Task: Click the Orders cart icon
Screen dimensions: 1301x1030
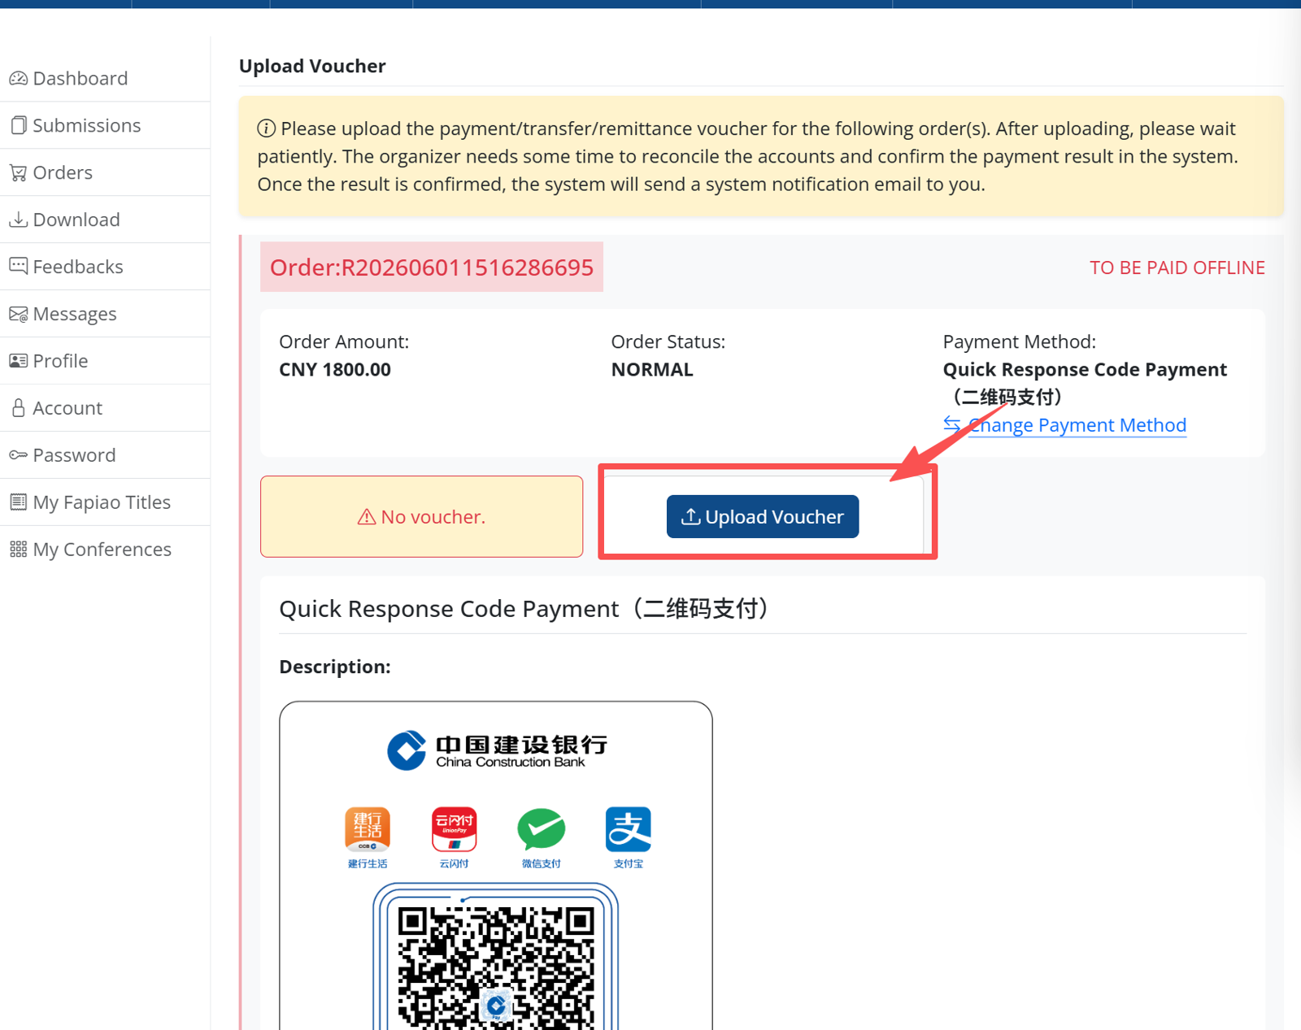Action: [x=18, y=172]
